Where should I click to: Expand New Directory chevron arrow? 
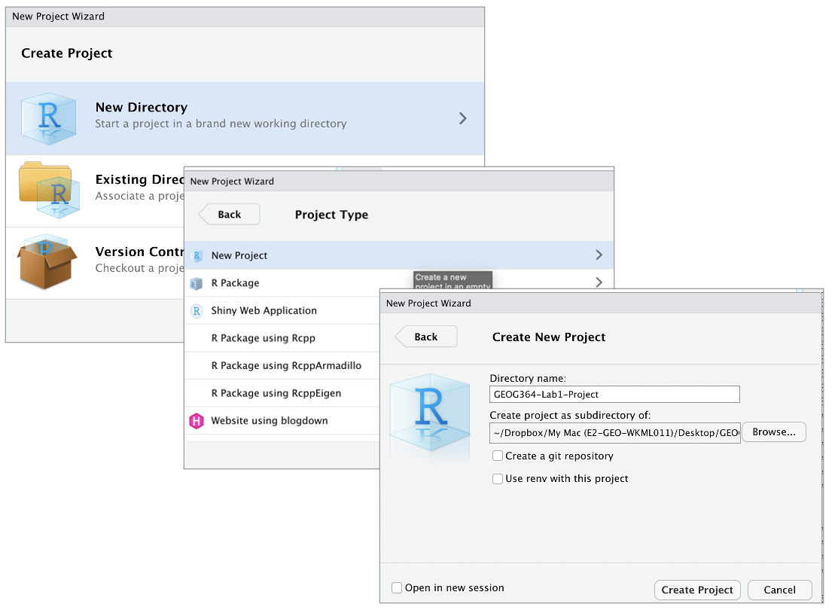[x=462, y=118]
